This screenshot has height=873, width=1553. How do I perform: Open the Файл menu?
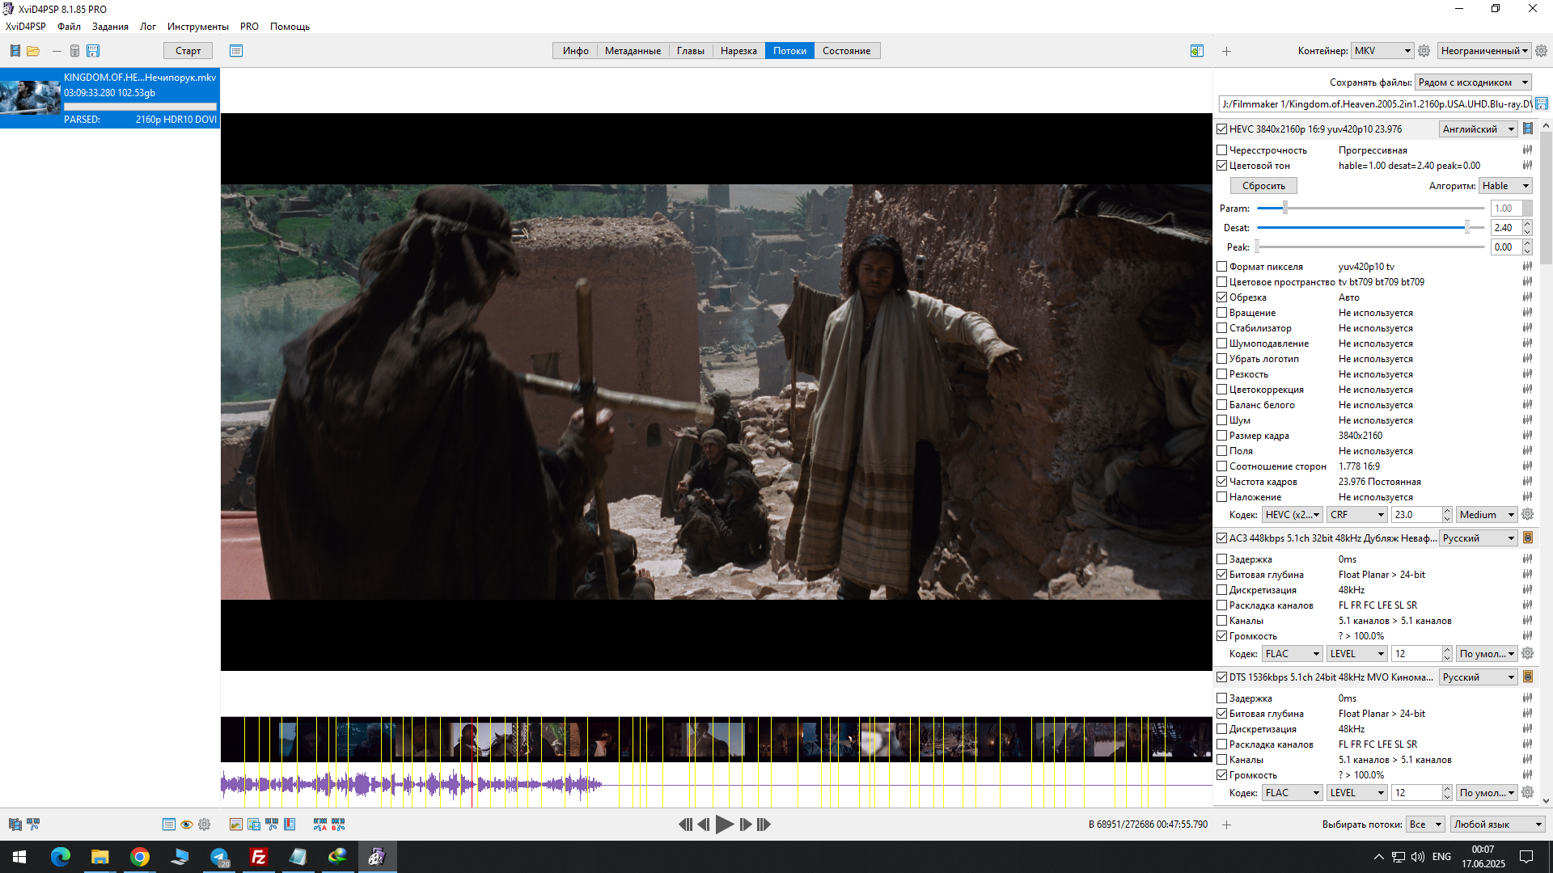click(69, 27)
